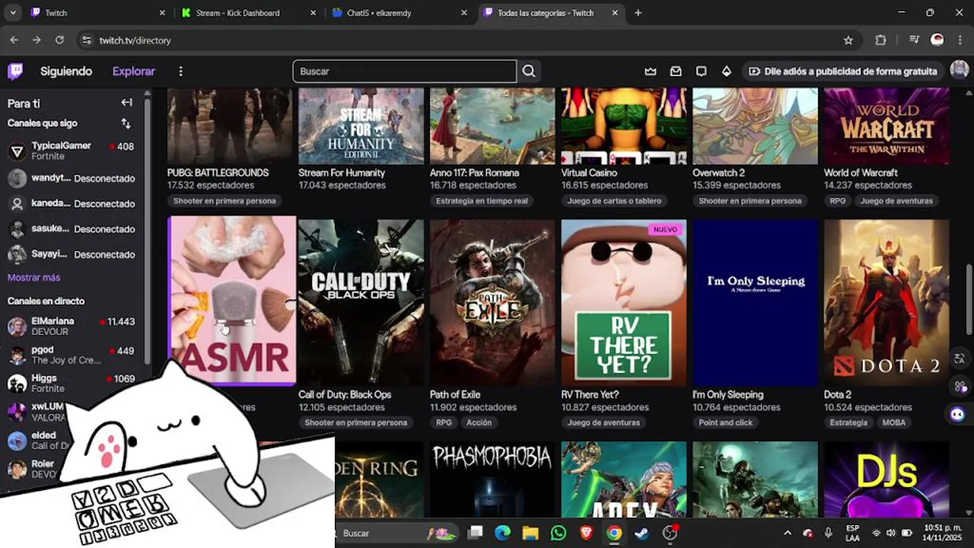The image size is (974, 548).
Task: Click the MOBA tag under Dota 2
Action: tap(893, 422)
